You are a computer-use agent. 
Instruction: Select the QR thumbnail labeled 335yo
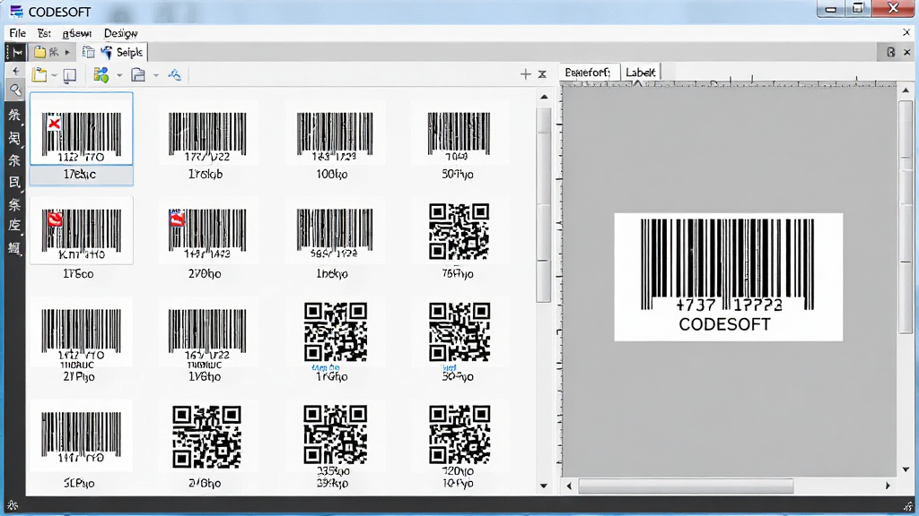pyautogui.click(x=336, y=435)
